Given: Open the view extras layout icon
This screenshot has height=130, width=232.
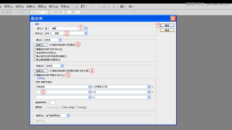Looking at the screenshot, I should (84, 6).
